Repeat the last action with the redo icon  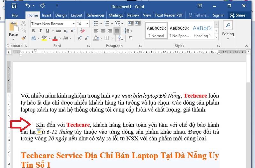click(42, 6)
